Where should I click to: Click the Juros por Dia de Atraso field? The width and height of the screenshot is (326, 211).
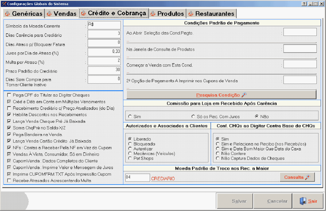point(104,52)
